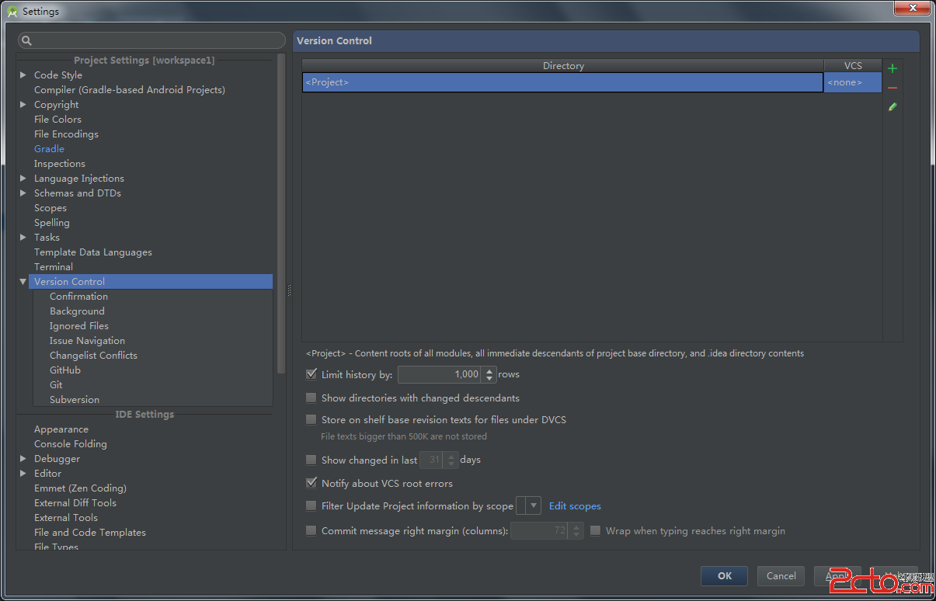The width and height of the screenshot is (936, 601).
Task: Edit the mapping with the green pencil icon
Action: pos(893,106)
